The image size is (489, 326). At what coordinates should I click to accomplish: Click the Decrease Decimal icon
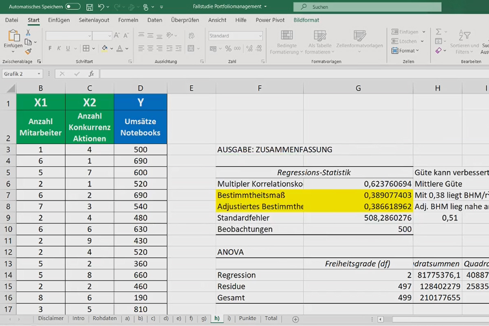(258, 49)
